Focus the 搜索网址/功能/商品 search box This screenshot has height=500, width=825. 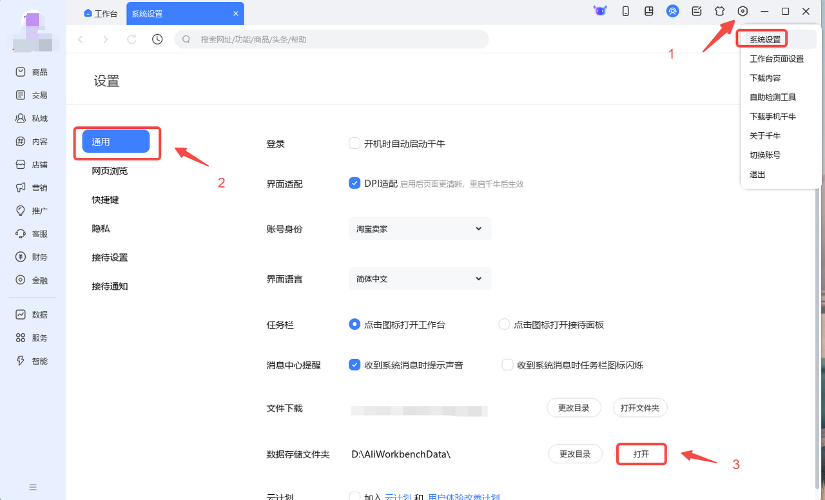(331, 39)
